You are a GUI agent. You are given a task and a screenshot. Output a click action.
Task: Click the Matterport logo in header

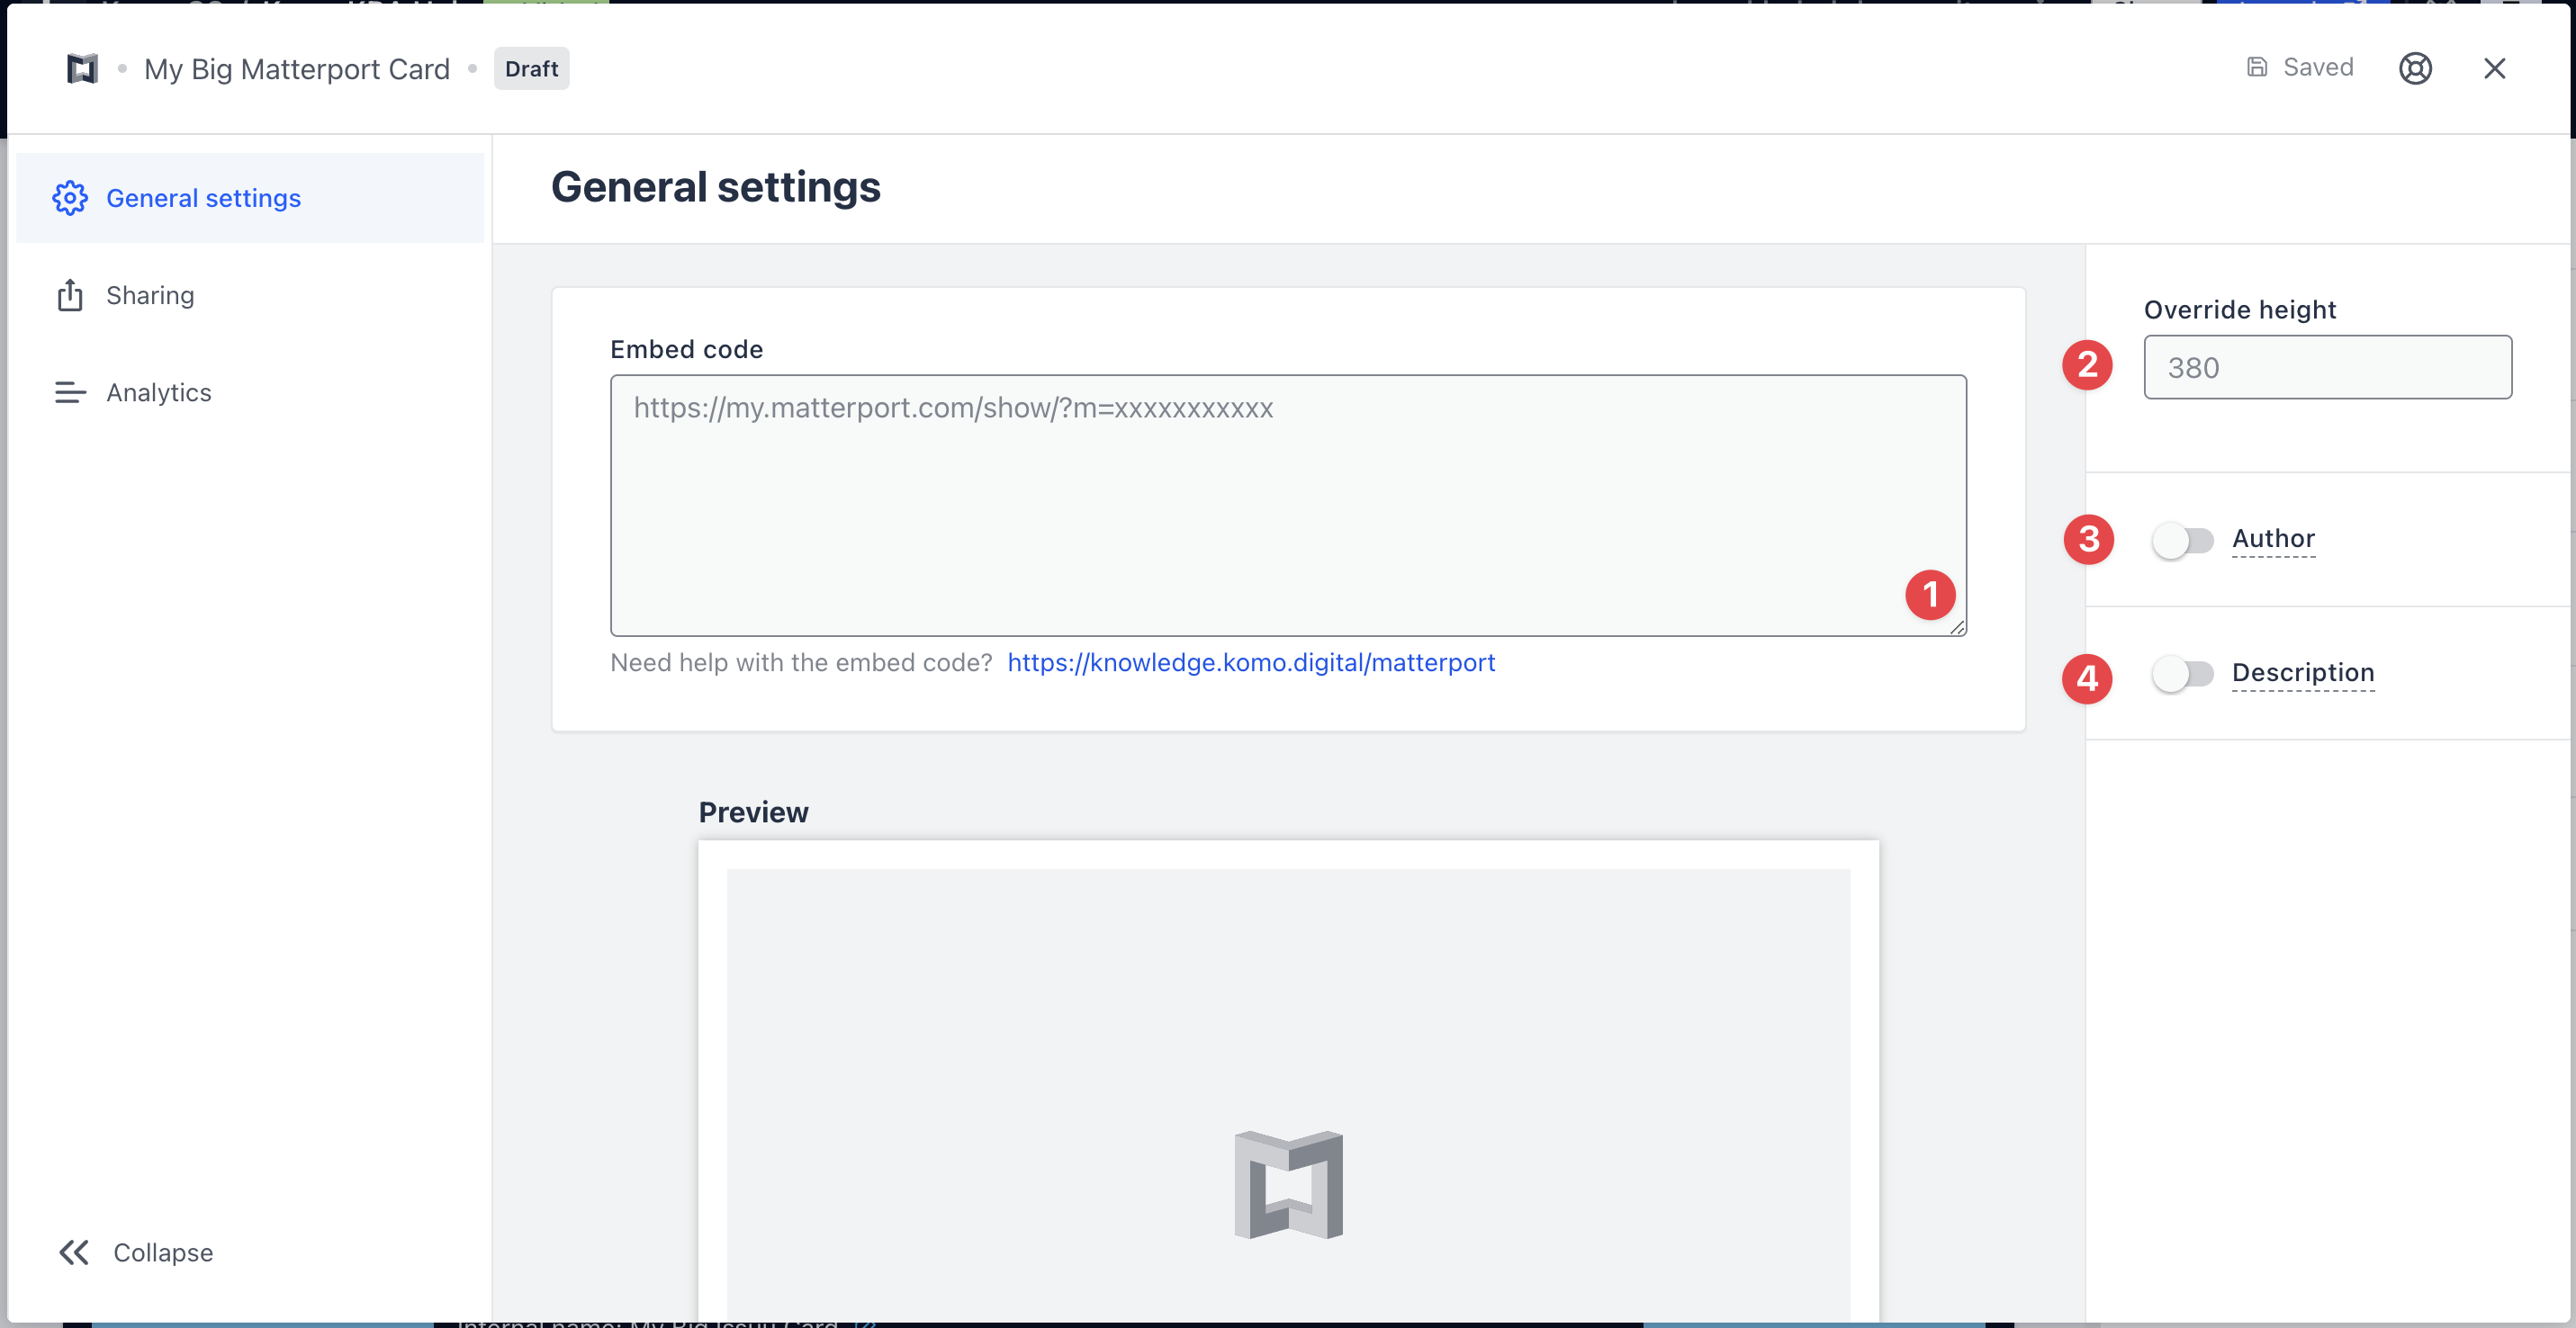coord(82,68)
